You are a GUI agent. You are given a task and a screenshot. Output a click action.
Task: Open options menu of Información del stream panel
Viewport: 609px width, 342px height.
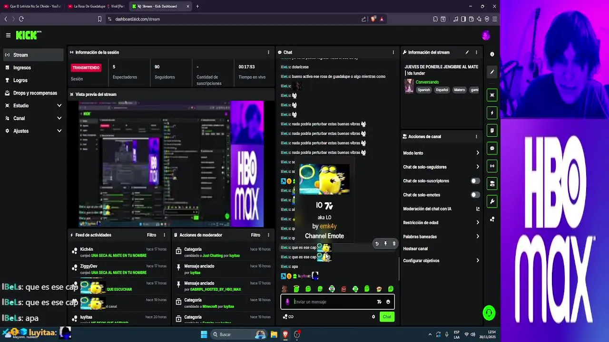click(x=476, y=52)
